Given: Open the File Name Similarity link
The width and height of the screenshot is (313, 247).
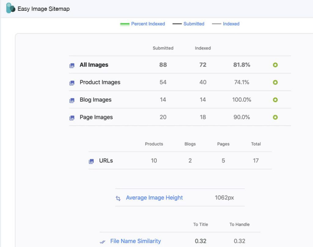Looking at the screenshot, I should click(x=135, y=241).
